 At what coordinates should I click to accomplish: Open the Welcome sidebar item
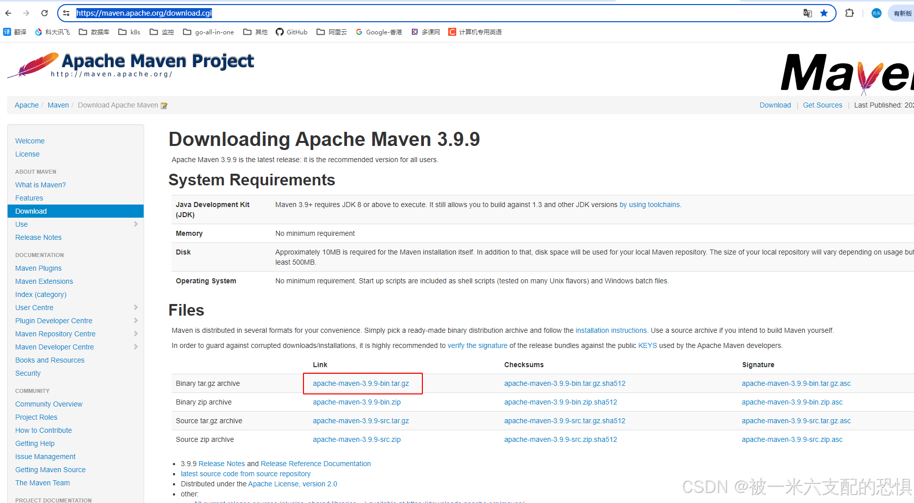(x=30, y=141)
